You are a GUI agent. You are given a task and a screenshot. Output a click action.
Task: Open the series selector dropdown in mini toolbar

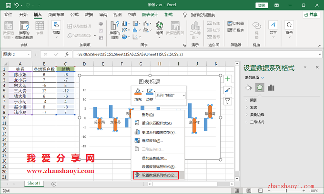183,96
